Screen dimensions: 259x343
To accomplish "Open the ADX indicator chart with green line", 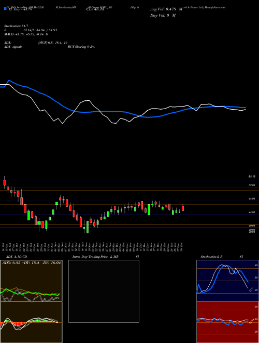I will (31, 281).
